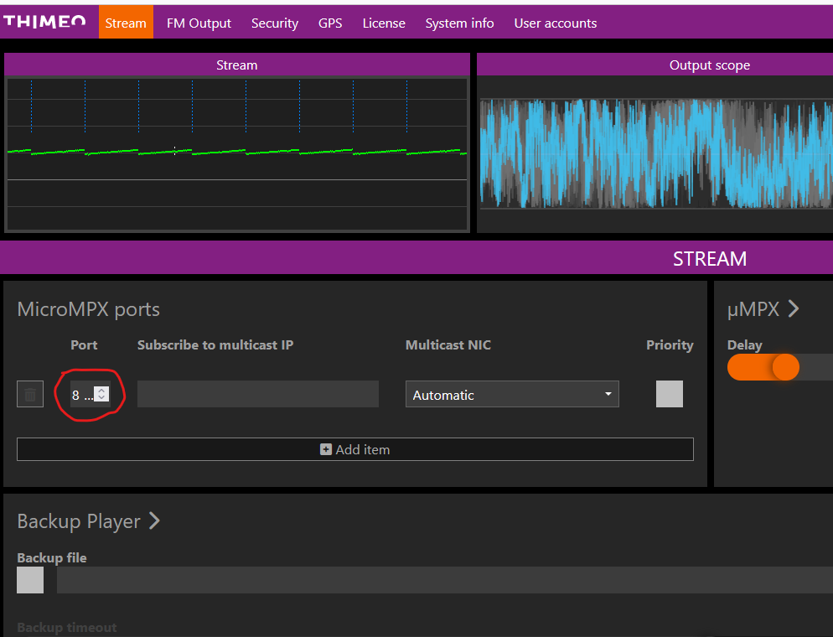Decrease the port number with down arrow

tap(101, 398)
